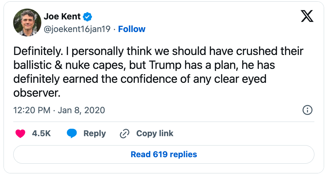Image resolution: width=327 pixels, height=174 pixels.
Task: Click the 4.5K likes count
Action: point(41,134)
